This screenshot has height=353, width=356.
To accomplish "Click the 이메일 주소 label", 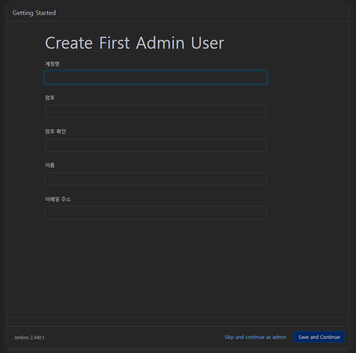I will tap(58, 199).
